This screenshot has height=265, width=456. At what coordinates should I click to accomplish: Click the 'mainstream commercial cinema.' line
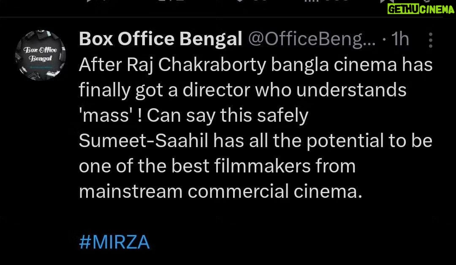221,191
